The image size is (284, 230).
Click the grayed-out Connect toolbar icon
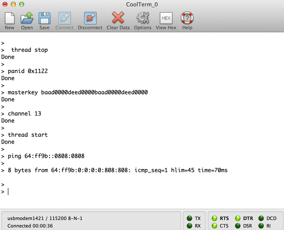[64, 18]
